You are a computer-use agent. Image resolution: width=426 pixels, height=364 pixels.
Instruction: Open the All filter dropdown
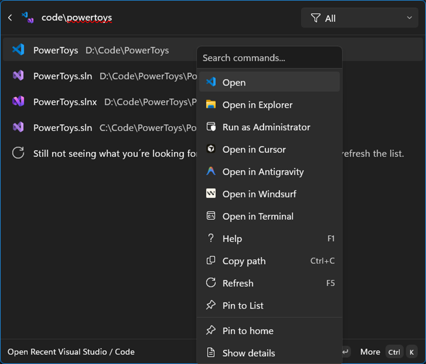[x=359, y=18]
